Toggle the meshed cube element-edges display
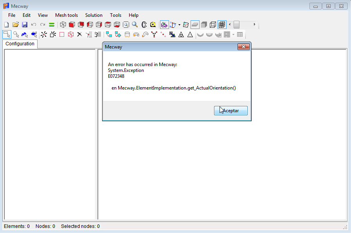This screenshot has height=233, width=351. [x=222, y=25]
